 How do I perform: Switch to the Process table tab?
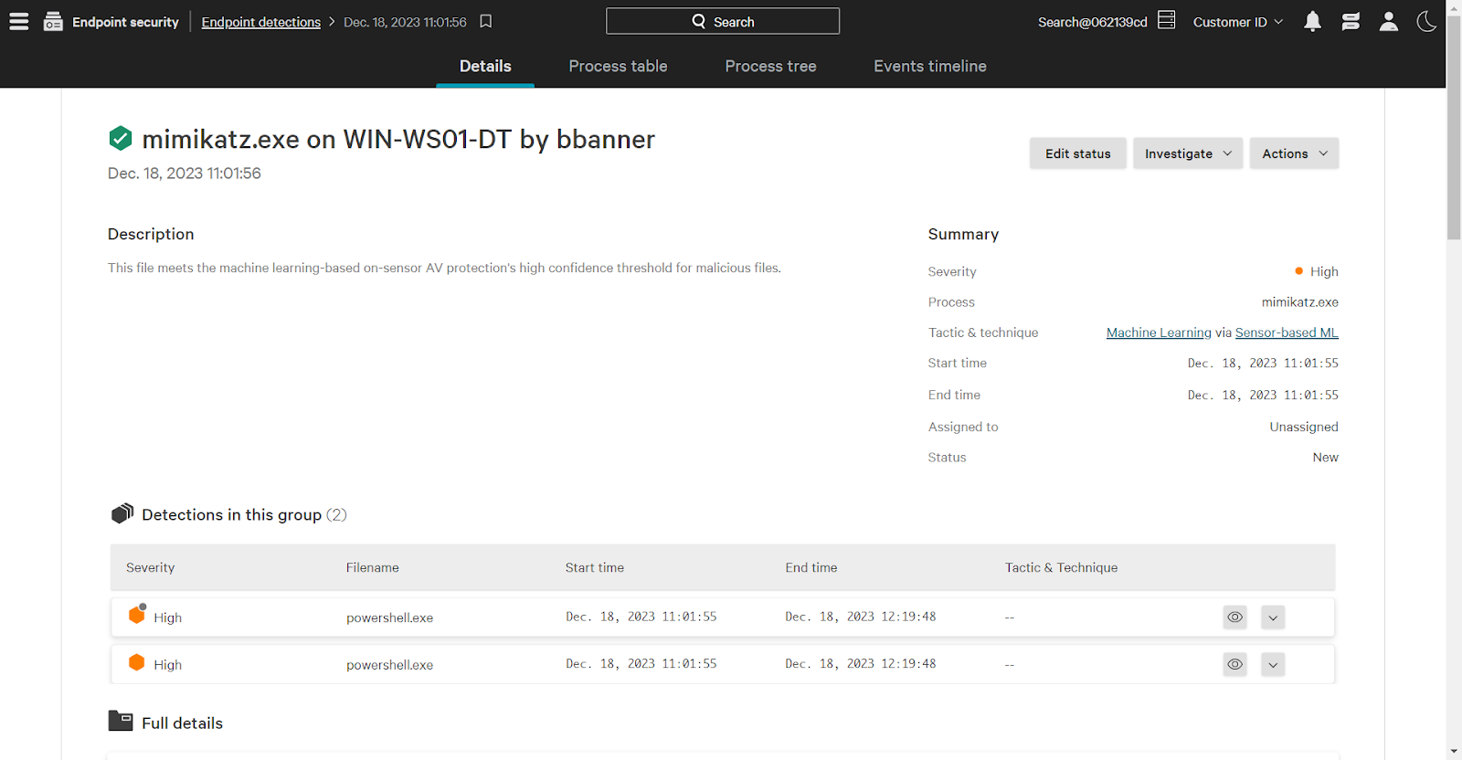[618, 66]
